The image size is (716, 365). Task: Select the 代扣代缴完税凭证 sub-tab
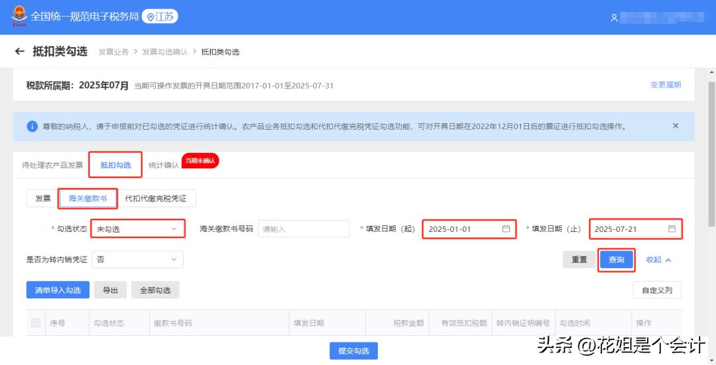(156, 199)
